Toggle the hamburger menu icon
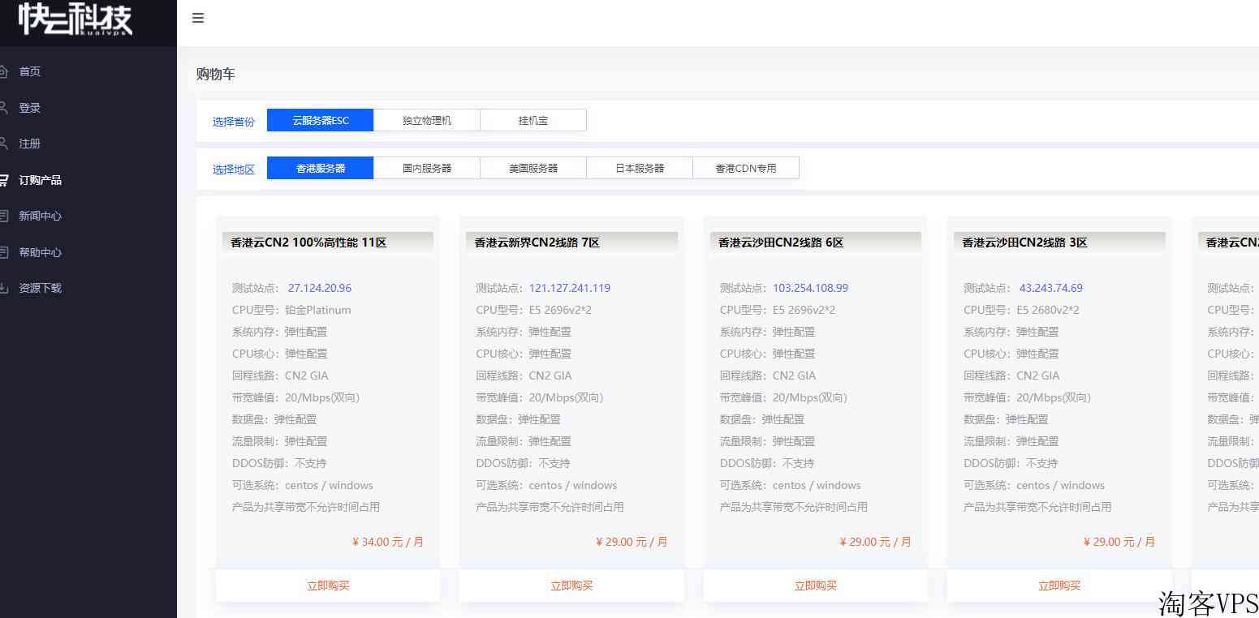The width and height of the screenshot is (1259, 618). (x=197, y=18)
